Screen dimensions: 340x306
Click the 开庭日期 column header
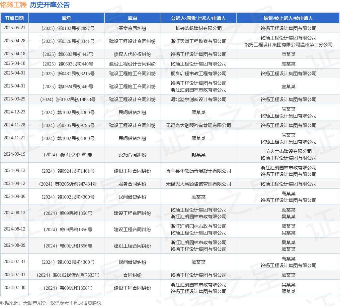pyautogui.click(x=14, y=18)
